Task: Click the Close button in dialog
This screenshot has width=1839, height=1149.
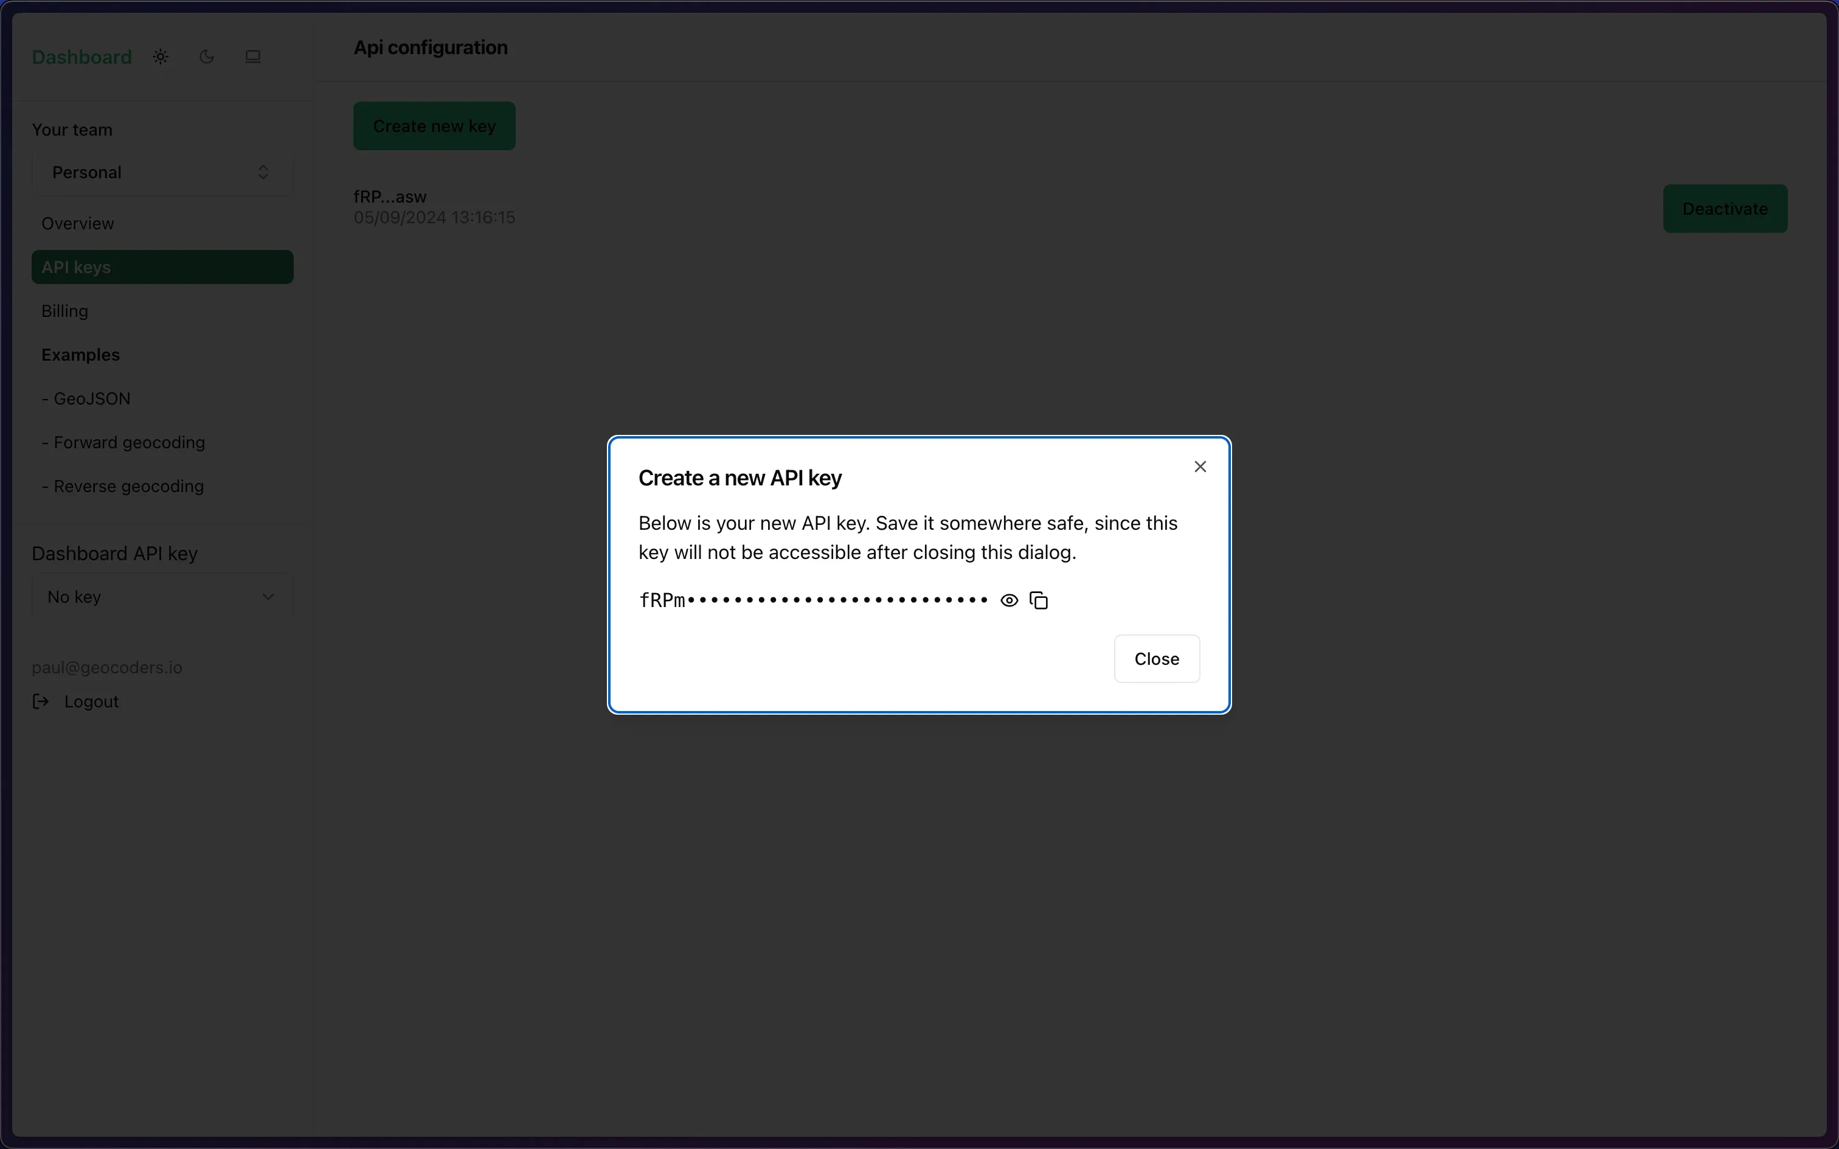Action: click(x=1157, y=659)
